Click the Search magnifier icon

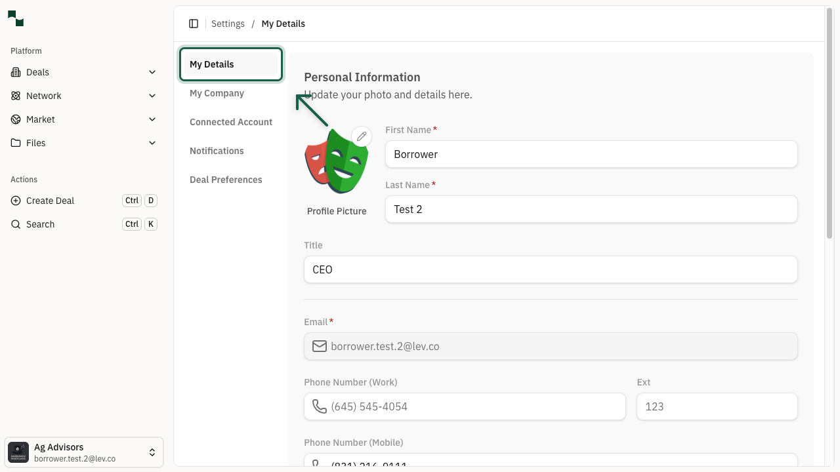[x=15, y=224]
